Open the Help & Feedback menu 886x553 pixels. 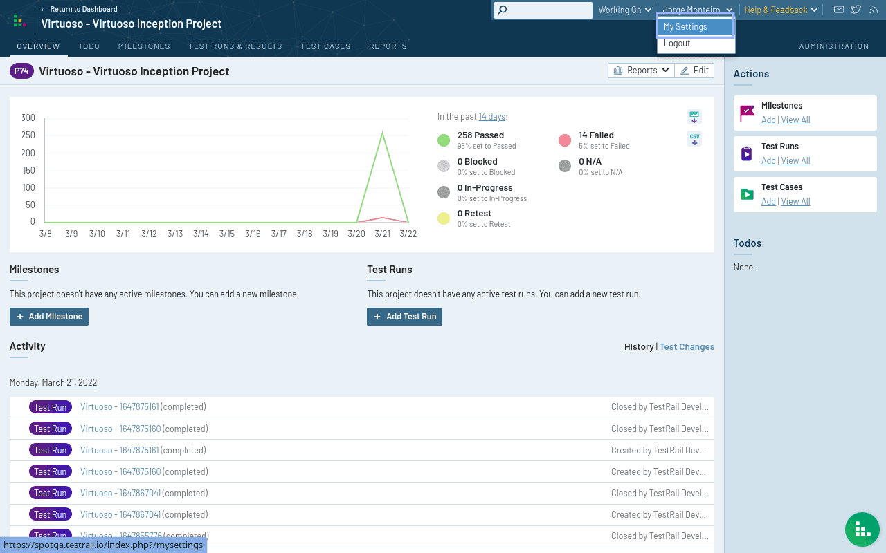pos(781,10)
